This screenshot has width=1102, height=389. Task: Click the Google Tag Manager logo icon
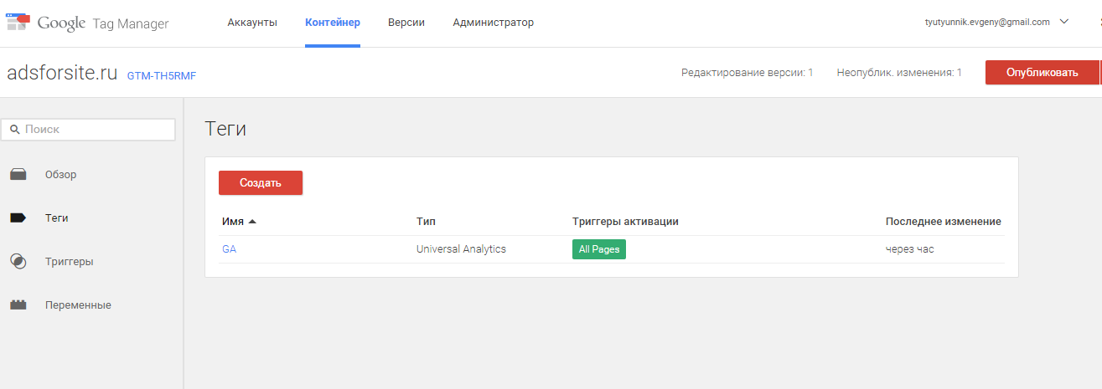coord(18,23)
